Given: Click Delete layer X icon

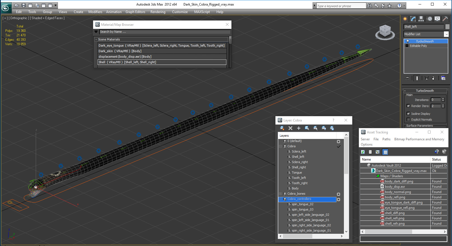Looking at the screenshot, I should pyautogui.click(x=290, y=128).
